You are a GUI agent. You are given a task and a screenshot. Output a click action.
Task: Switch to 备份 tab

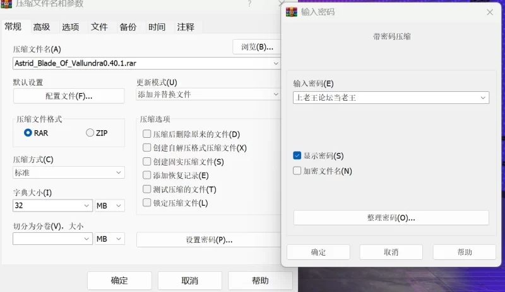(128, 27)
